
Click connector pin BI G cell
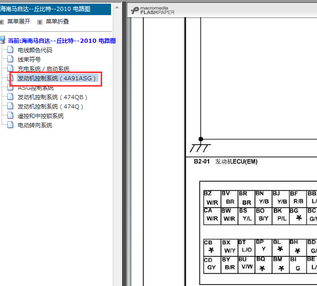pyautogui.click(x=298, y=265)
